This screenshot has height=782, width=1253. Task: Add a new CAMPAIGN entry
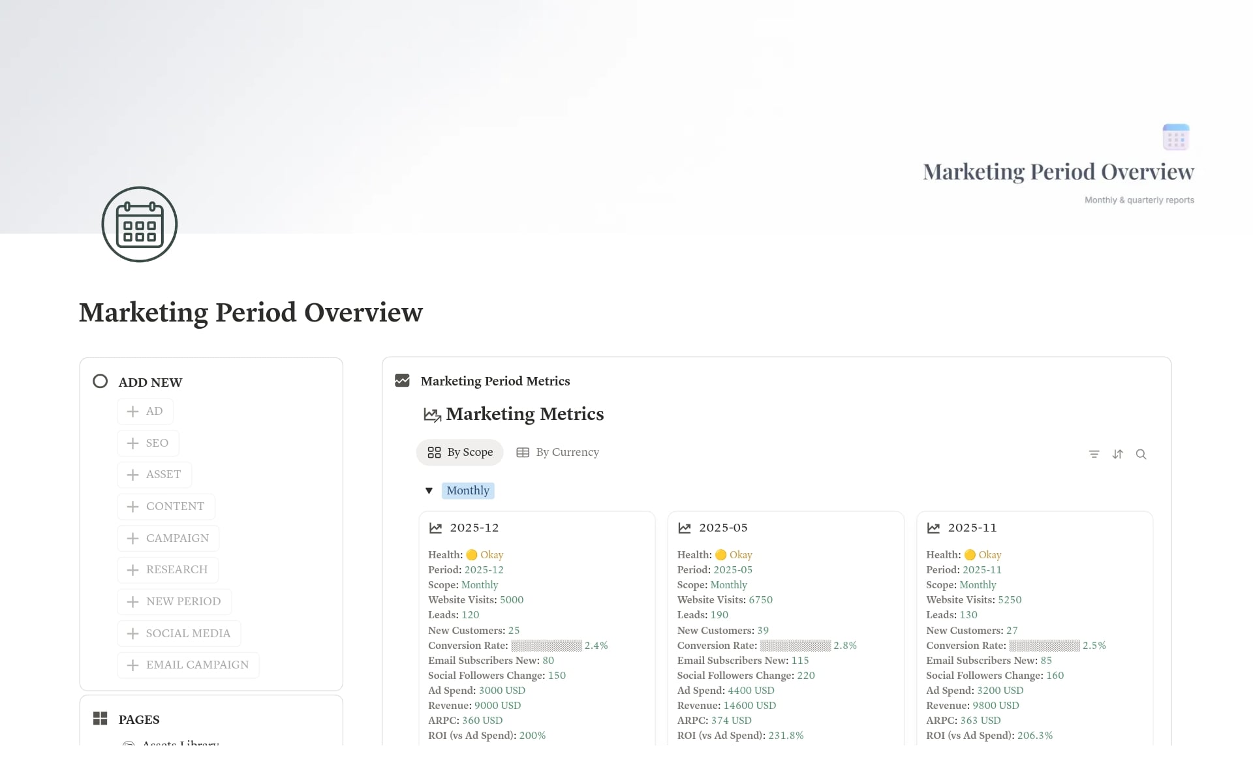(168, 538)
